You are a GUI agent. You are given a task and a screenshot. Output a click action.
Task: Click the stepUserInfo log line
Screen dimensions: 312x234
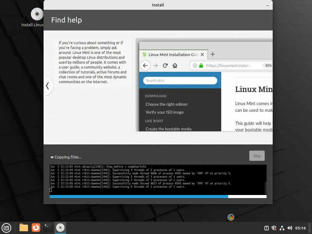[x=98, y=167]
